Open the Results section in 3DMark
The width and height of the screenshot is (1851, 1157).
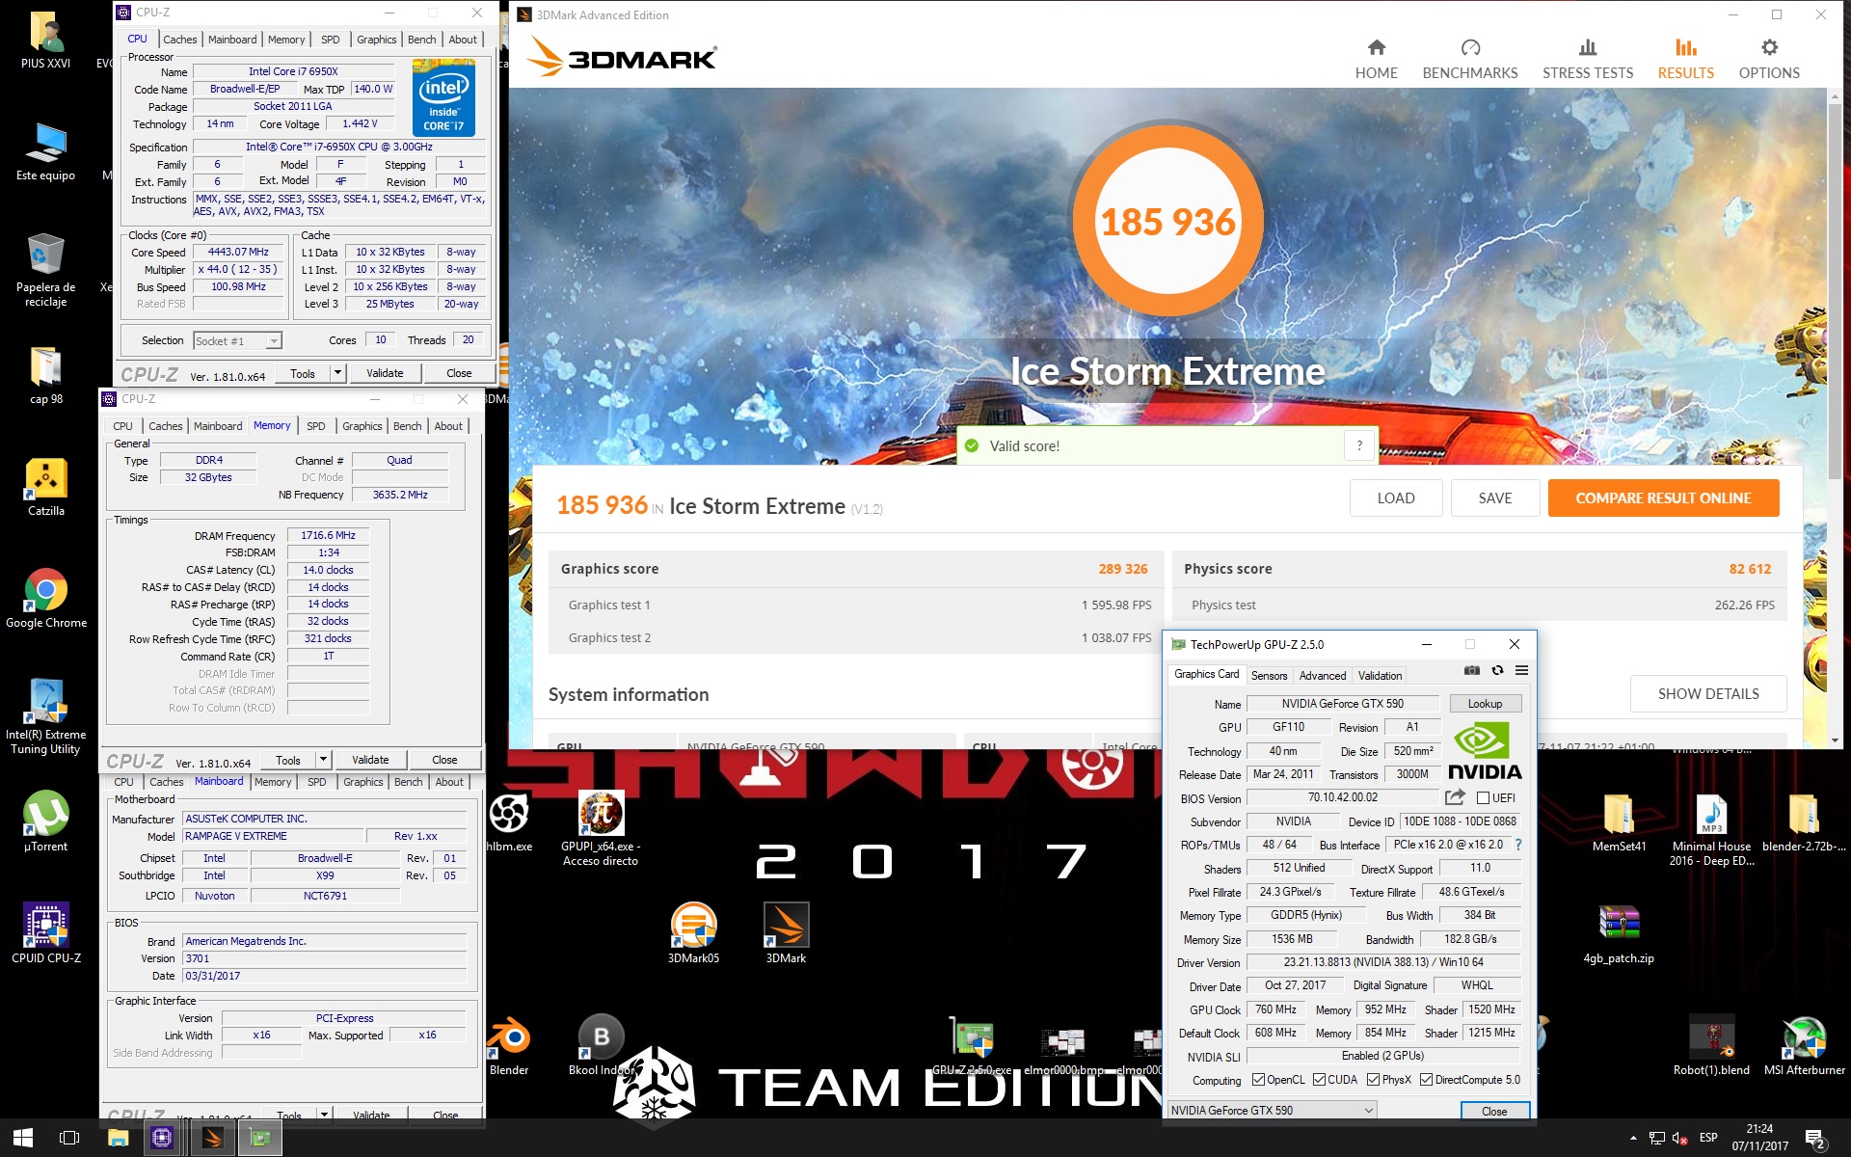coord(1685,59)
